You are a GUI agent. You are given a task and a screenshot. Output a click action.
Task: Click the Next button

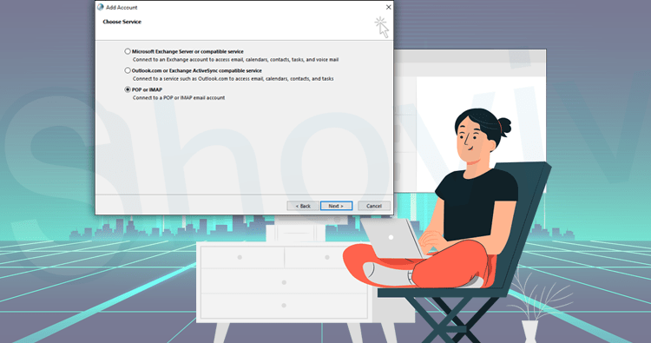336,206
